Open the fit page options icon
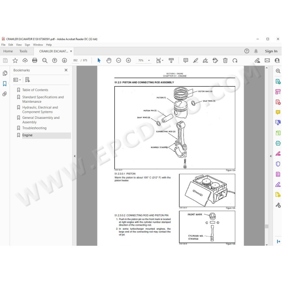The height and width of the screenshot is (282, 282). pos(159,60)
